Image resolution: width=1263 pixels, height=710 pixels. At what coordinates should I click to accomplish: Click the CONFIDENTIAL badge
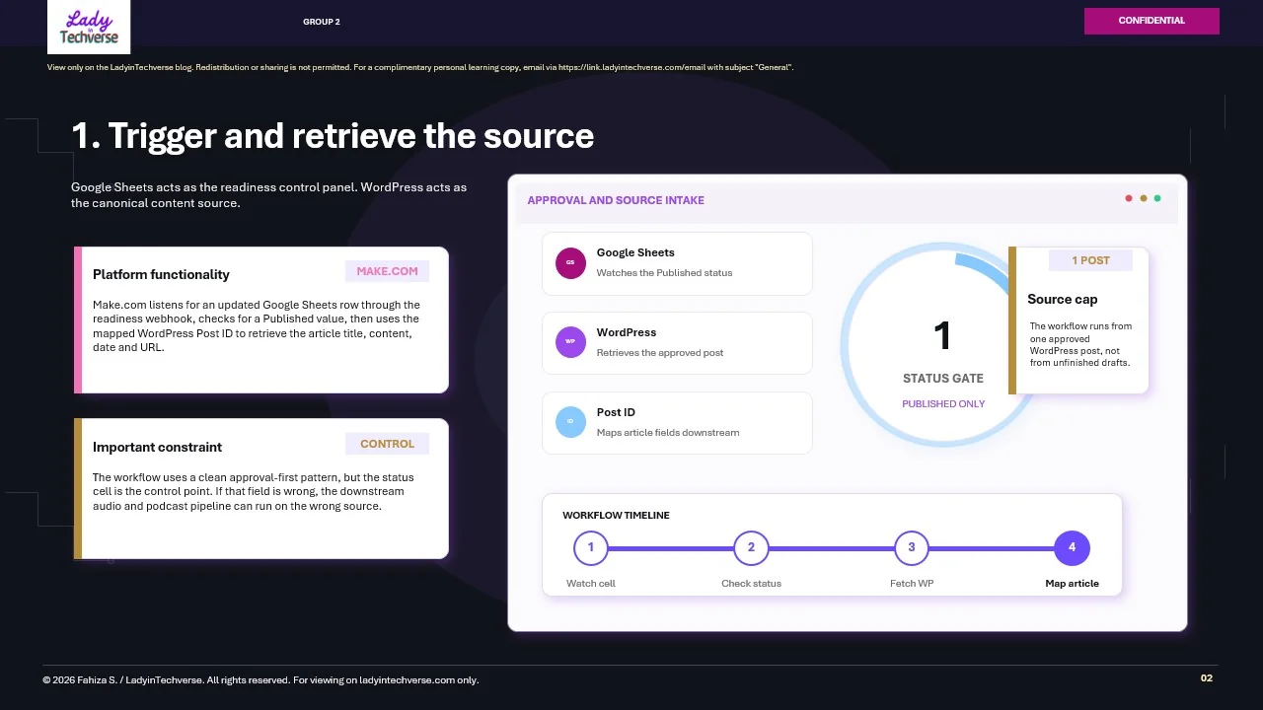1152,21
